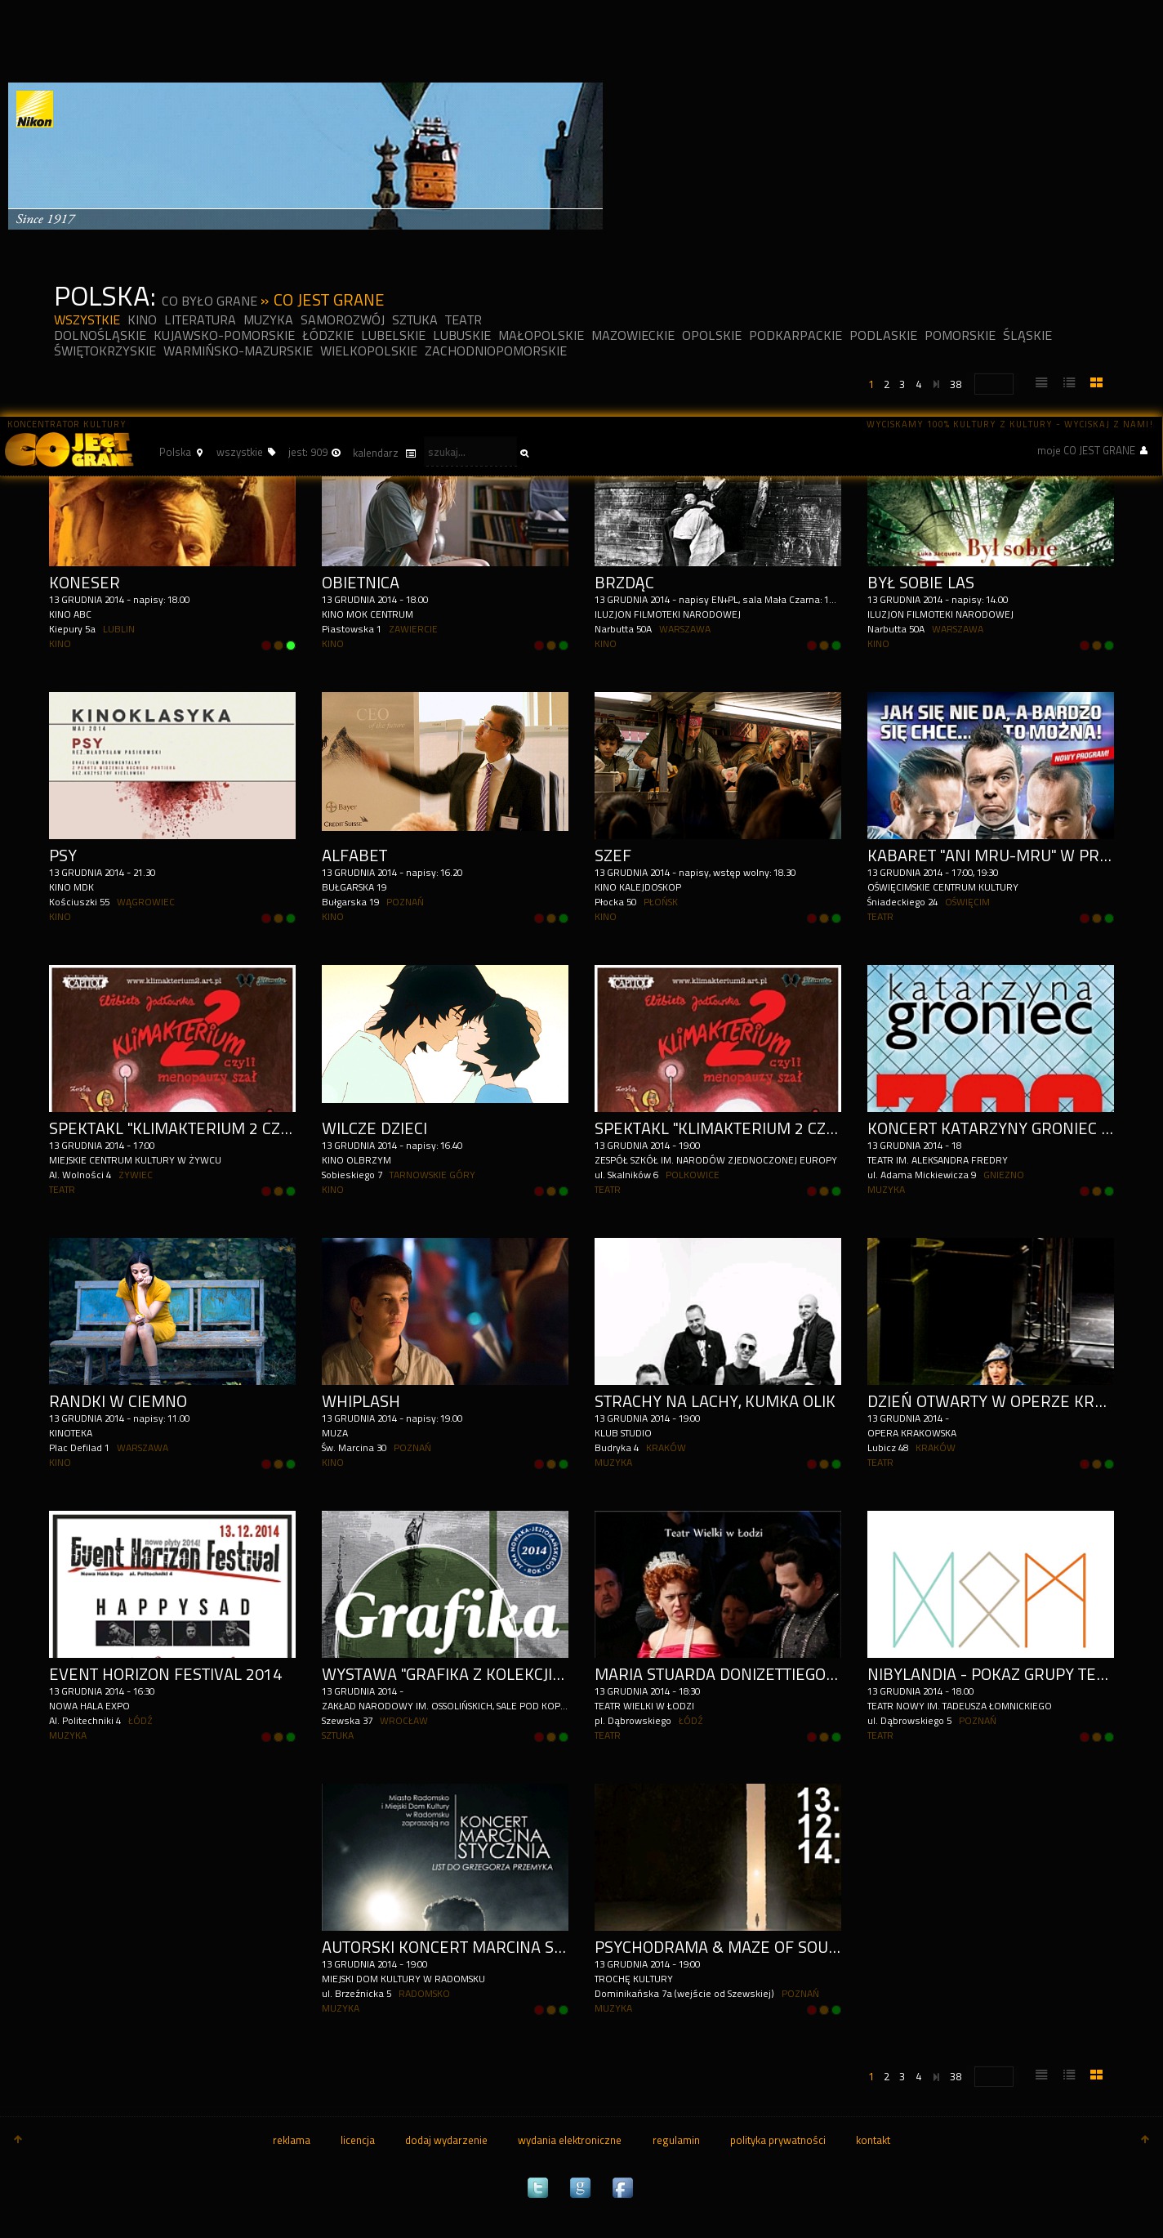Click the Google icon in the footer
The width and height of the screenshot is (1163, 2238).
click(x=580, y=2187)
